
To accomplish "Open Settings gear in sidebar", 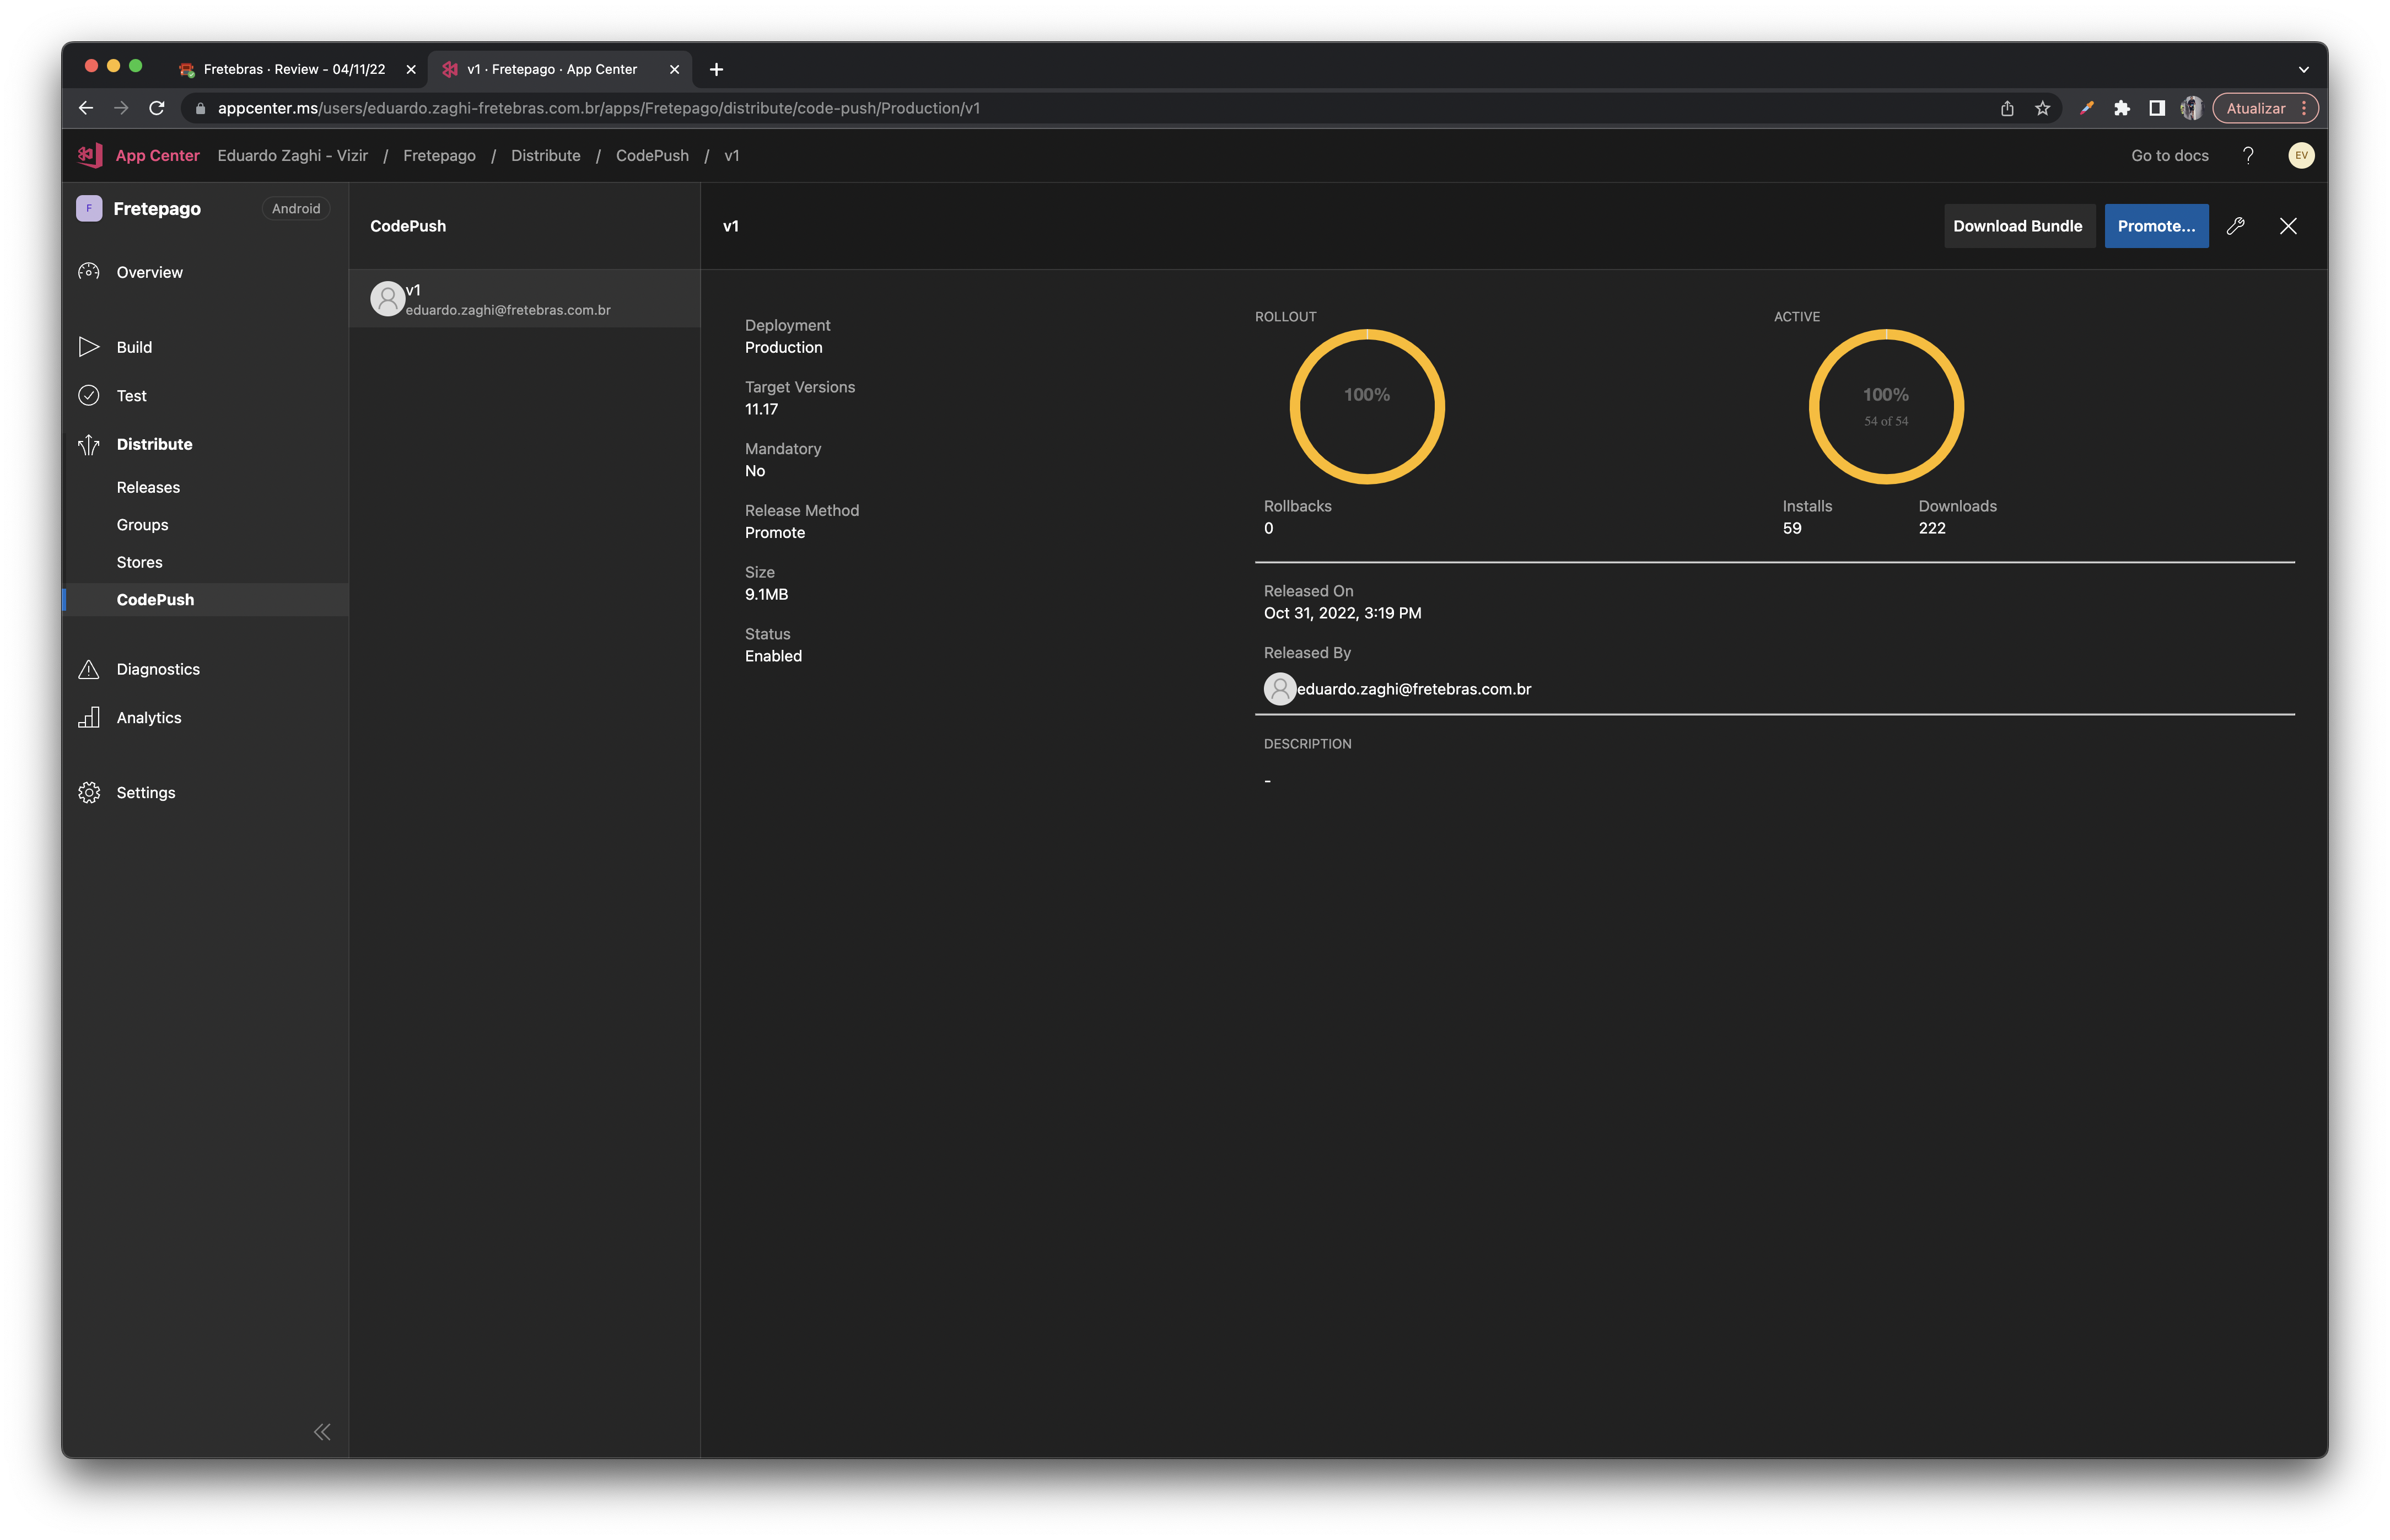I will pyautogui.click(x=89, y=792).
